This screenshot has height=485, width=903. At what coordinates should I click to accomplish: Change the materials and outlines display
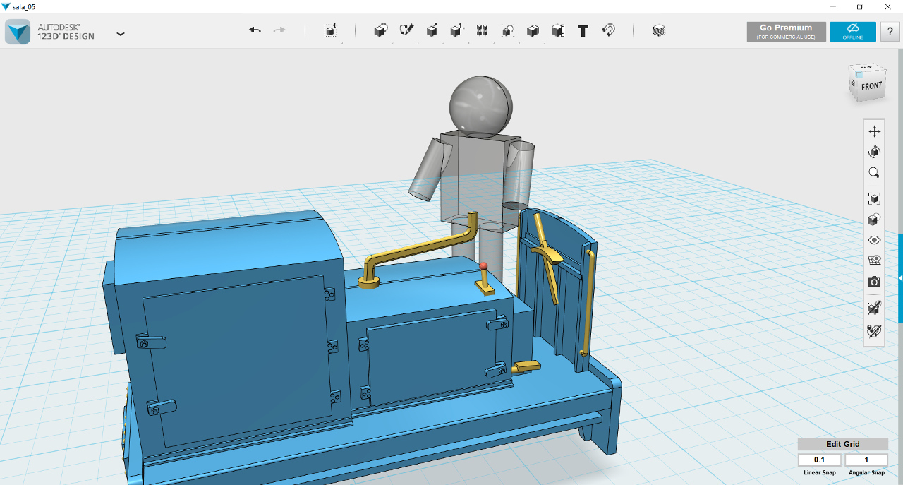874,220
